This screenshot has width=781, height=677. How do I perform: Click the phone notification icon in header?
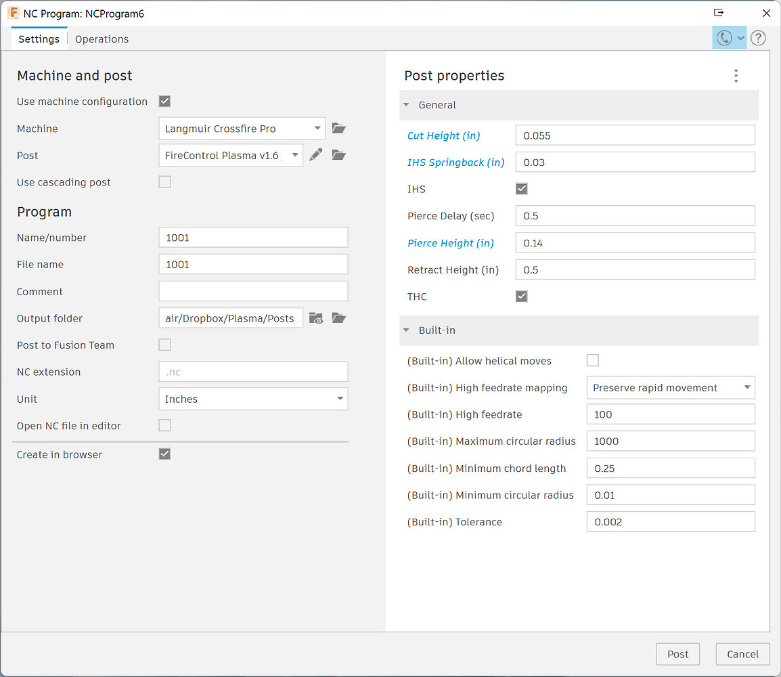pos(723,38)
